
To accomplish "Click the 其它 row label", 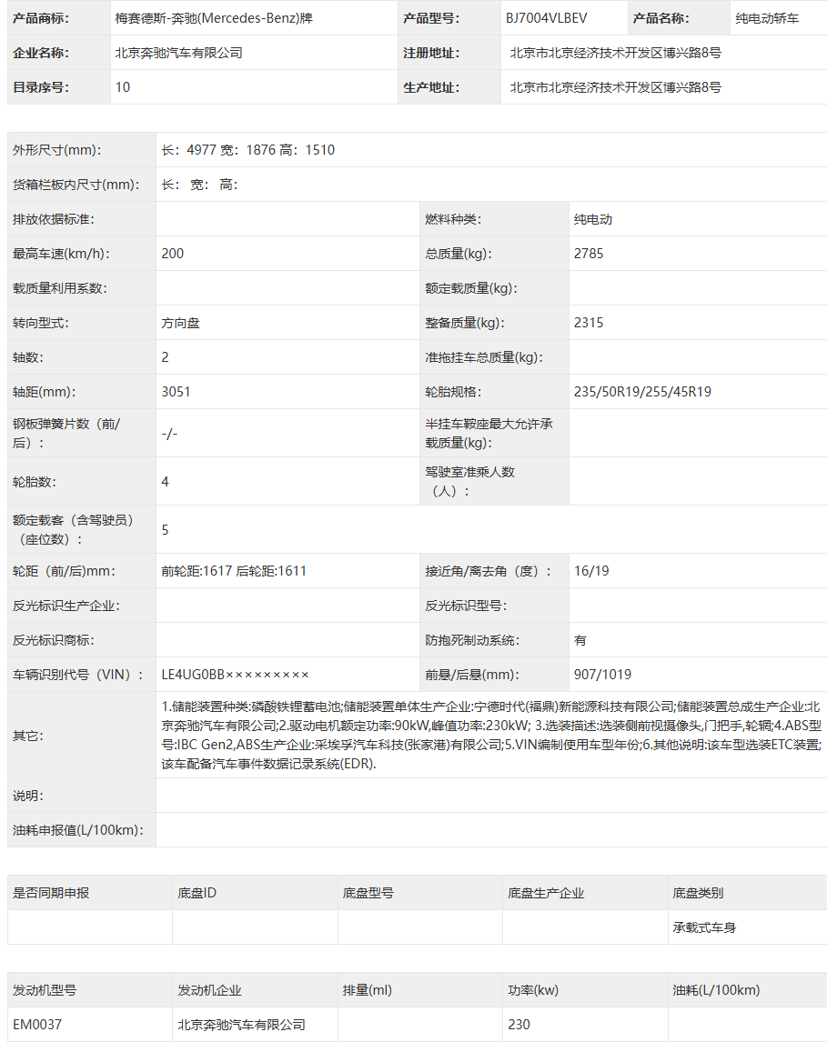I will [x=28, y=735].
